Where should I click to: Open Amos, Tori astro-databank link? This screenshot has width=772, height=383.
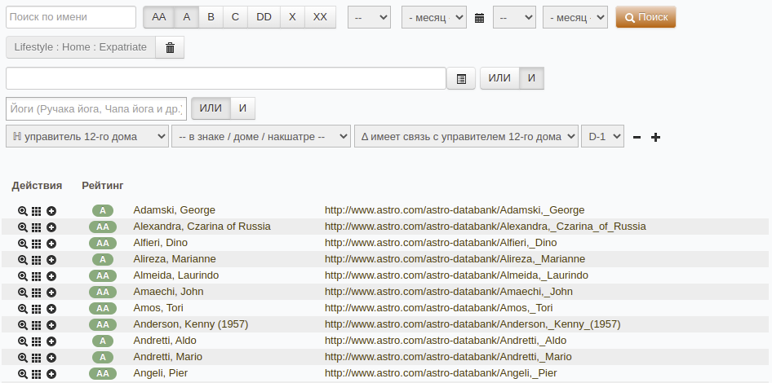(x=439, y=308)
